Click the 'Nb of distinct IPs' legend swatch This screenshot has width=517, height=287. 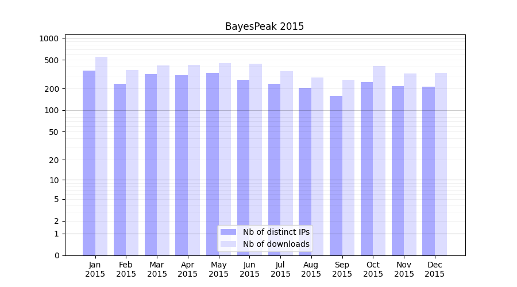pos(228,232)
